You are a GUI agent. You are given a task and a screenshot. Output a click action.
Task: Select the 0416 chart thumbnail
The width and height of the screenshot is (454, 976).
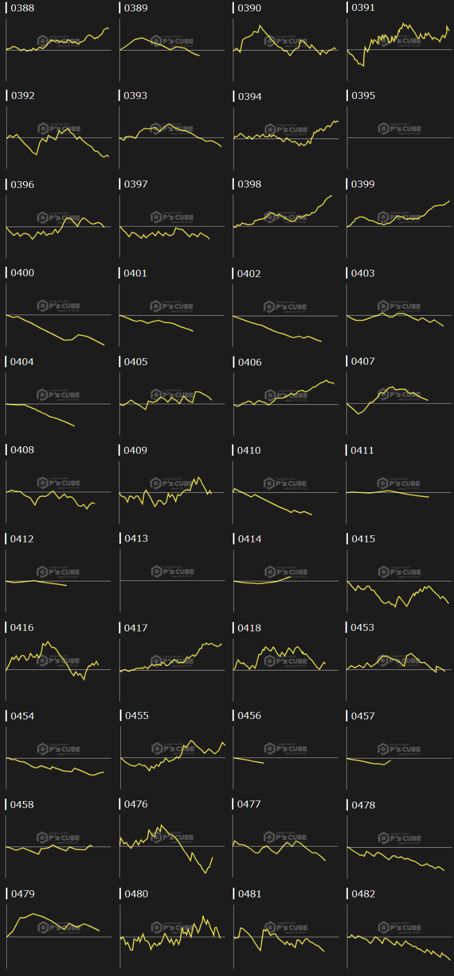click(x=58, y=669)
